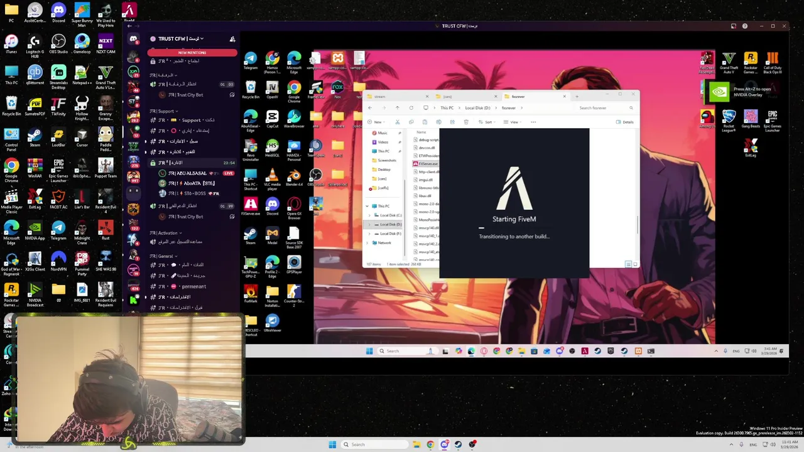Collapse the This PC tree node
The image size is (804, 452).
click(367, 206)
